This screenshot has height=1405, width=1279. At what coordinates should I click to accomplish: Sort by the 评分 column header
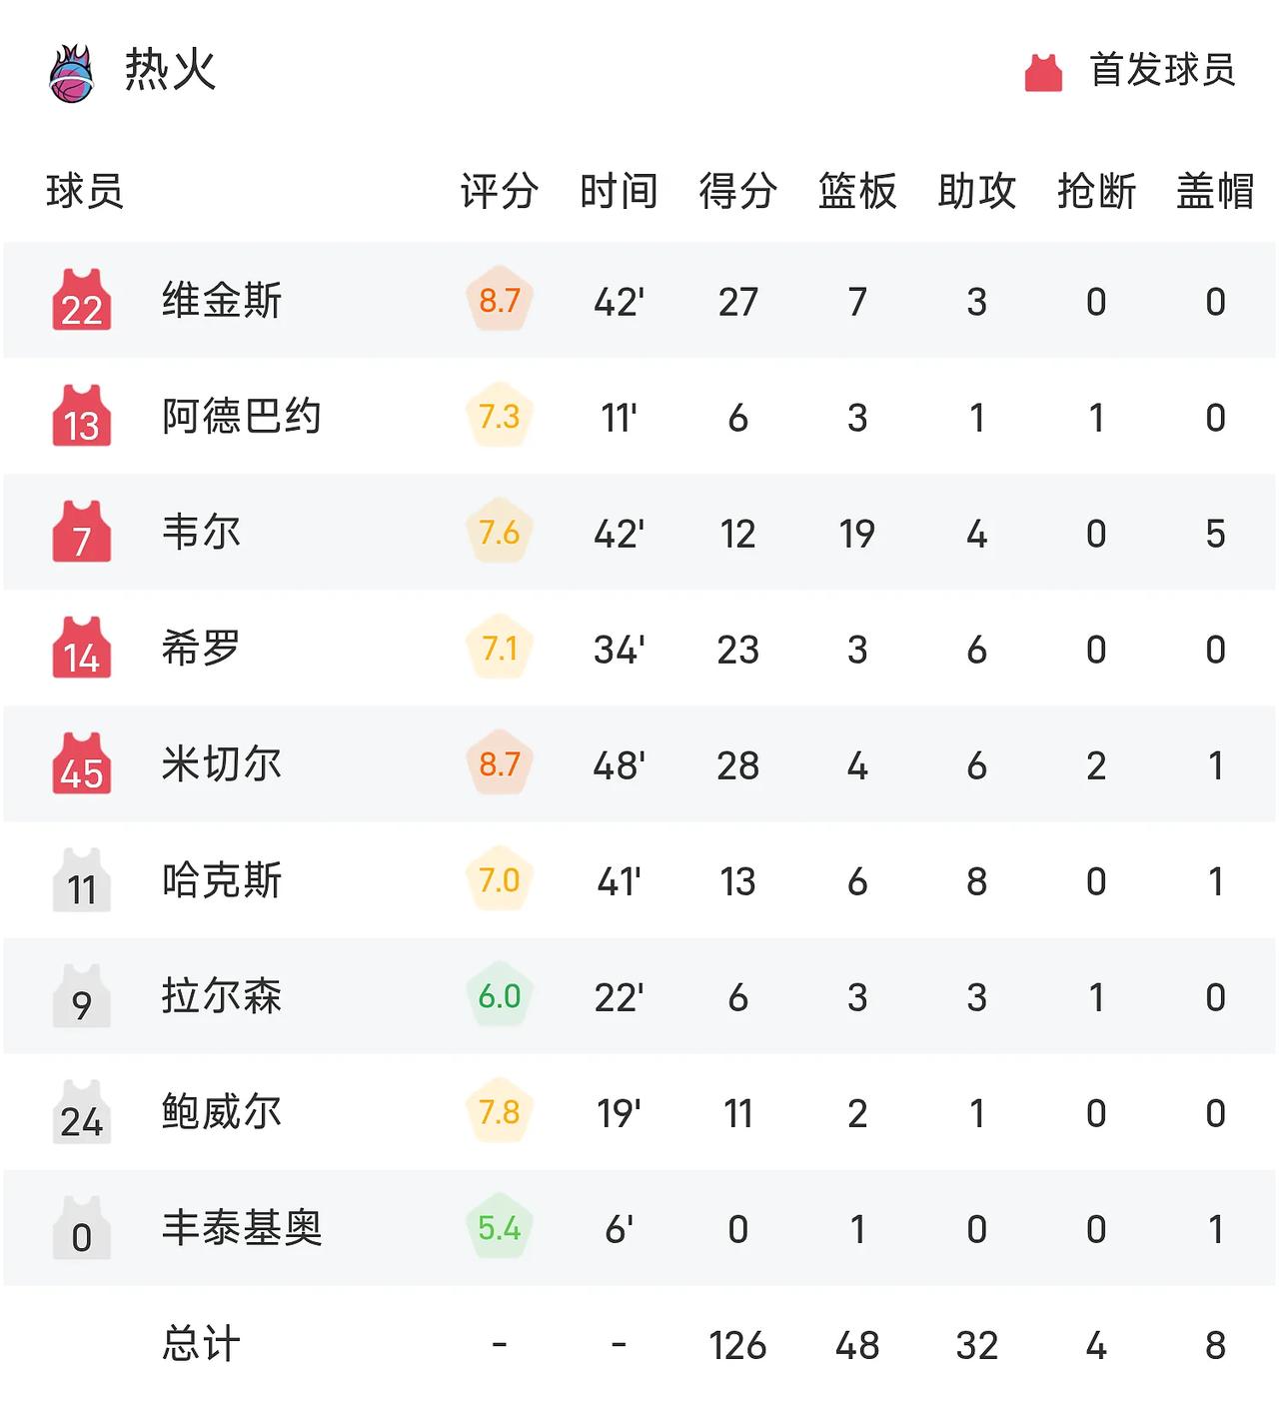point(500,190)
